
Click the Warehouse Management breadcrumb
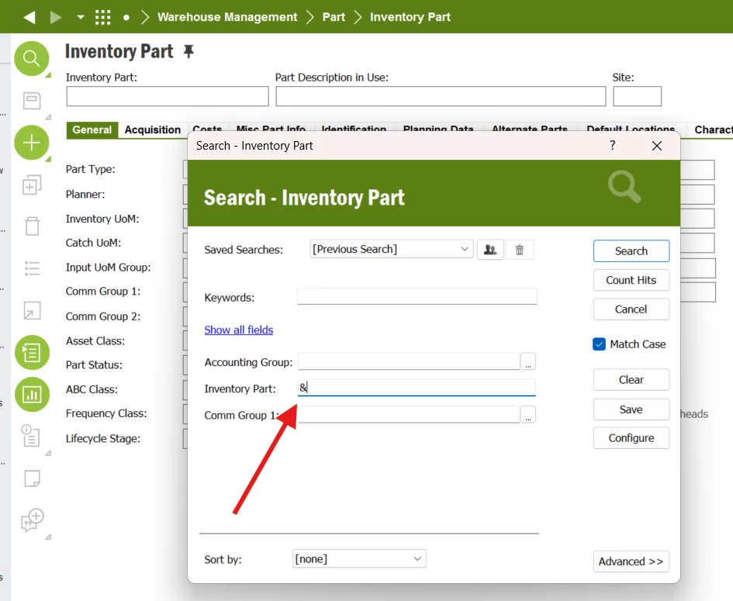point(227,17)
